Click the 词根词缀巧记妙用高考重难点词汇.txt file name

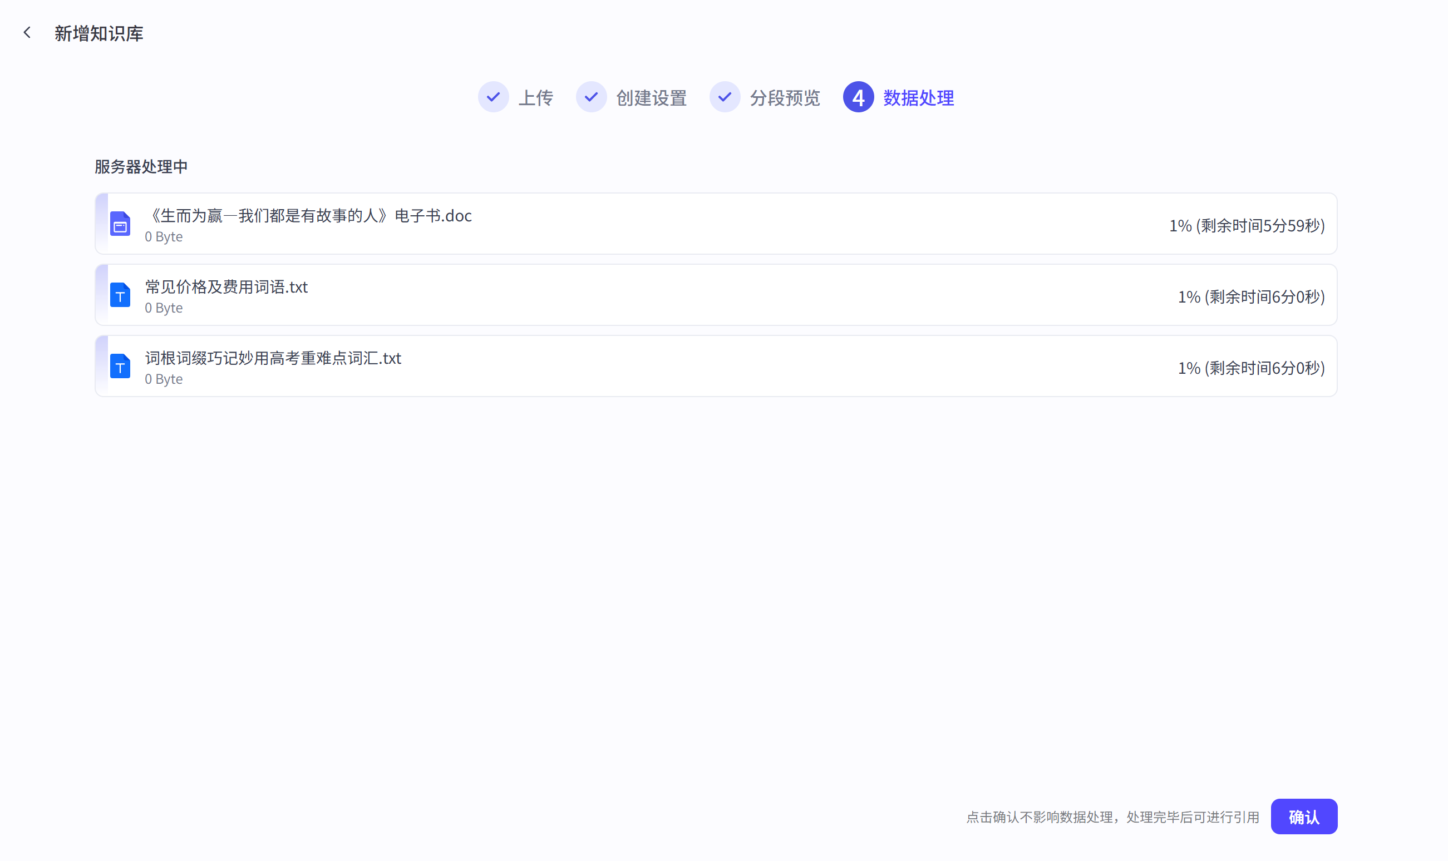tap(273, 358)
